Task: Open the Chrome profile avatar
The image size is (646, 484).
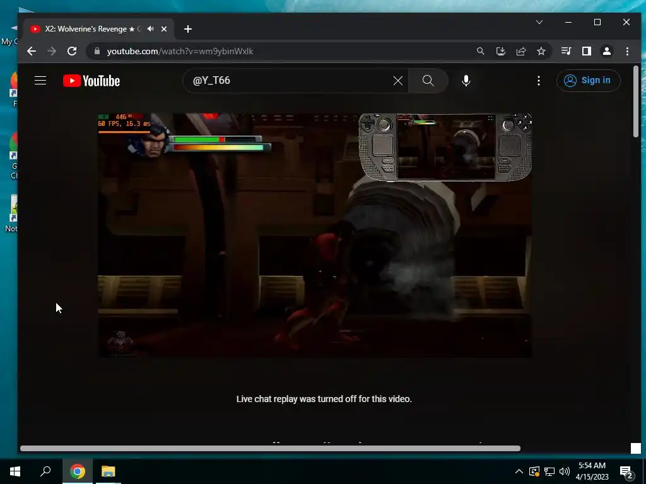Action: pyautogui.click(x=606, y=51)
